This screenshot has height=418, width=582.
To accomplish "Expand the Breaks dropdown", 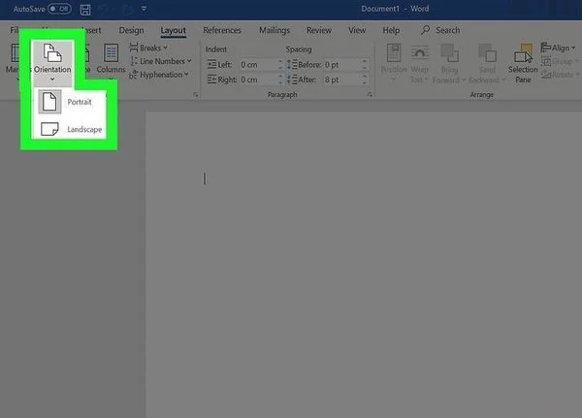I will pos(148,48).
